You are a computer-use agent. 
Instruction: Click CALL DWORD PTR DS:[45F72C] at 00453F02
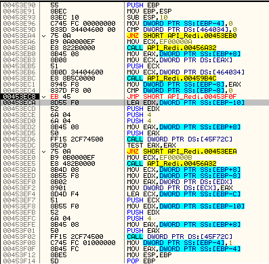180,236
